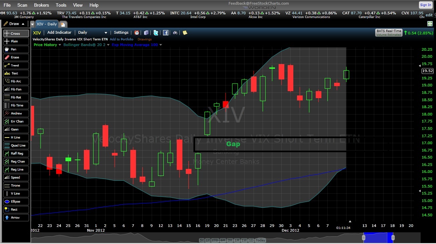Viewport: 436px width, 244px height.
Task: Pick the Fib Ret retracement tool
Action: 16,97
